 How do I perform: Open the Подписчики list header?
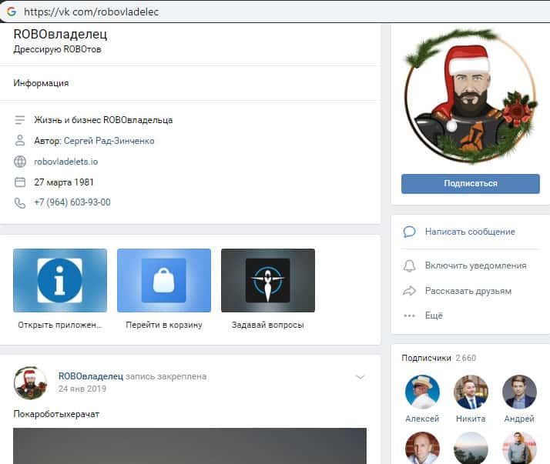point(426,358)
